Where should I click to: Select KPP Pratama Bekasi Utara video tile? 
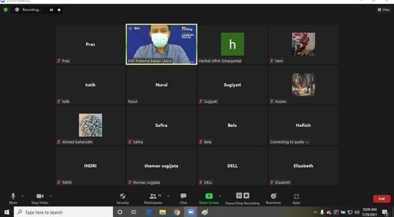(161, 44)
